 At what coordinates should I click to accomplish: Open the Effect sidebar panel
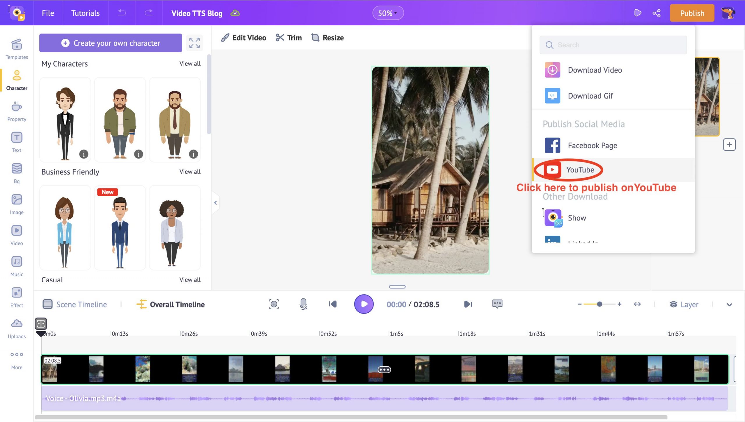coord(17,297)
